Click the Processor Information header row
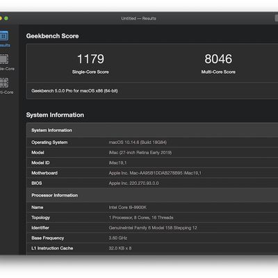The height and width of the screenshot is (278, 278). pos(152,195)
